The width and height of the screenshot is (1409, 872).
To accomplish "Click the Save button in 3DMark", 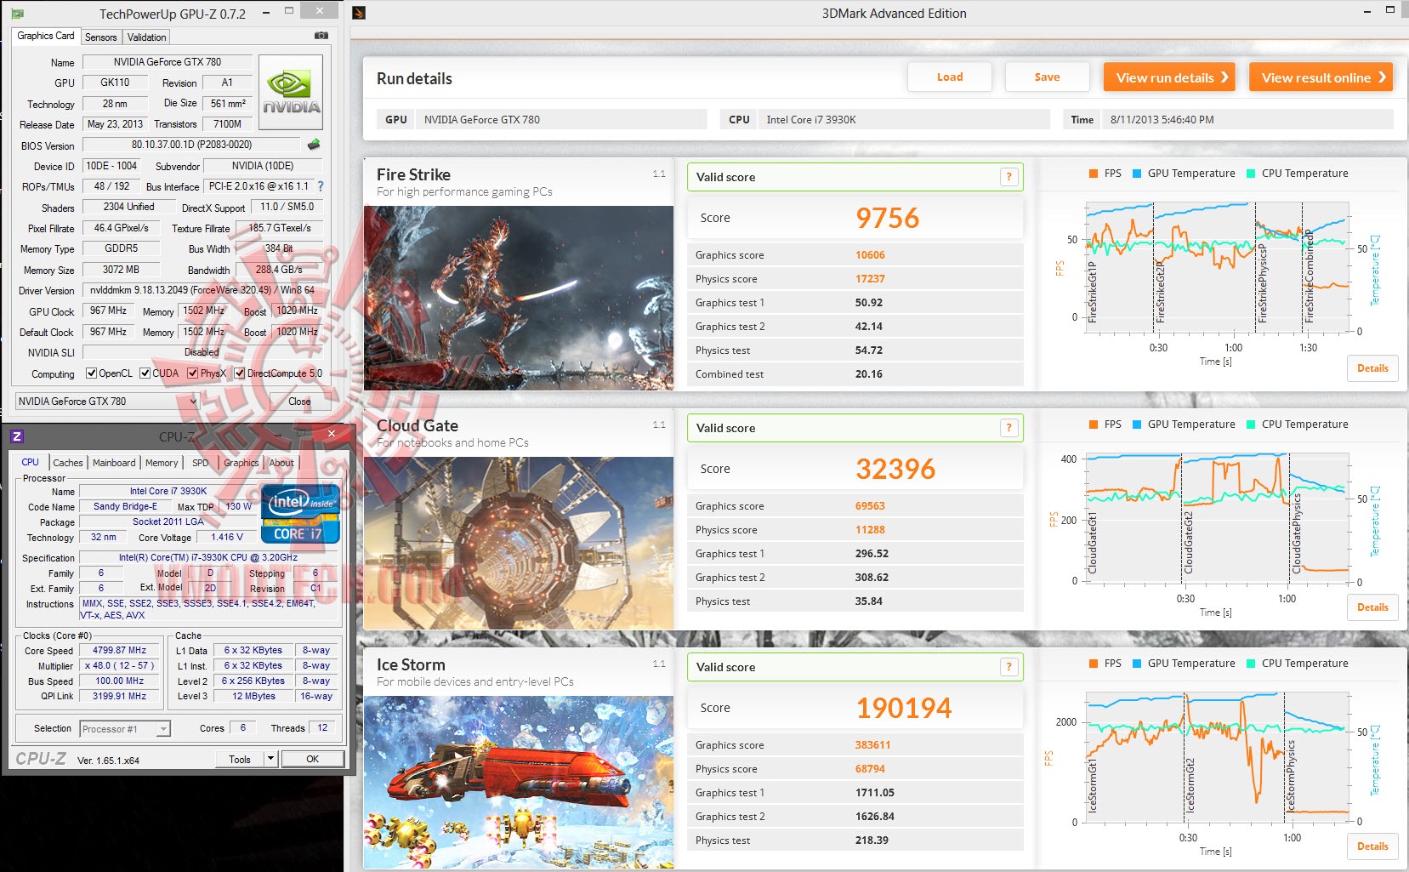I will point(1047,77).
